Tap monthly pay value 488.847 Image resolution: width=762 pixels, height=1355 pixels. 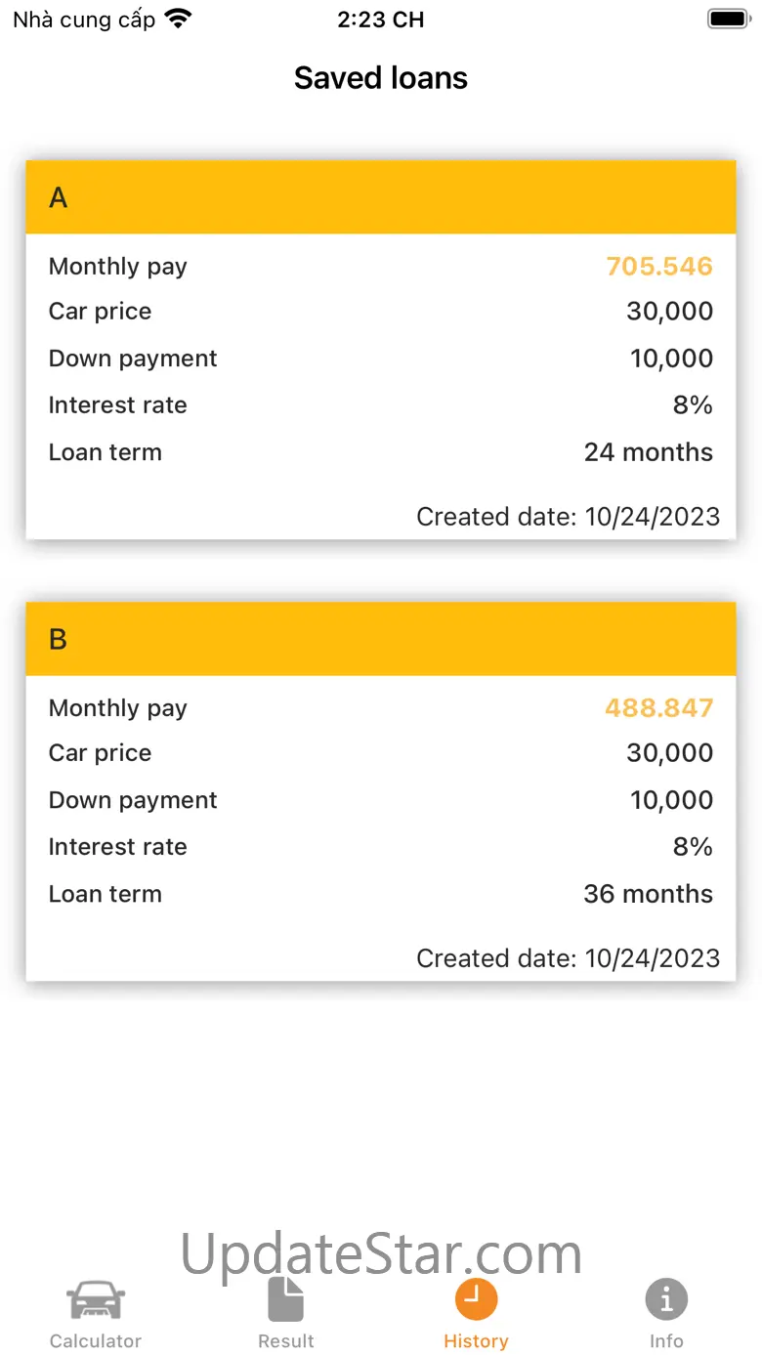click(x=659, y=707)
